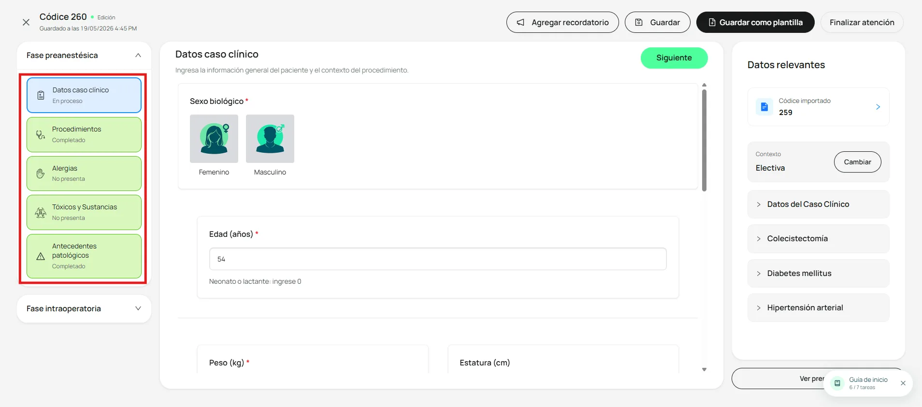The image size is (922, 407).
Task: Click the blue Códice importado file icon
Action: [x=764, y=107]
